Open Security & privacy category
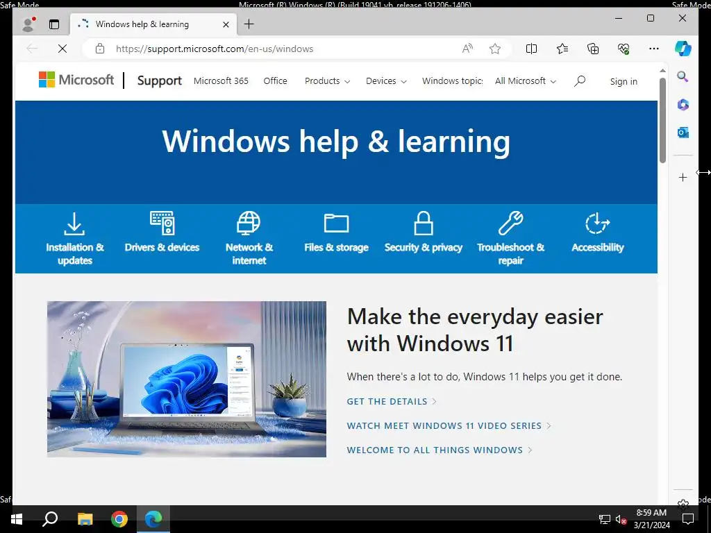The height and width of the screenshot is (533, 711). click(x=423, y=232)
